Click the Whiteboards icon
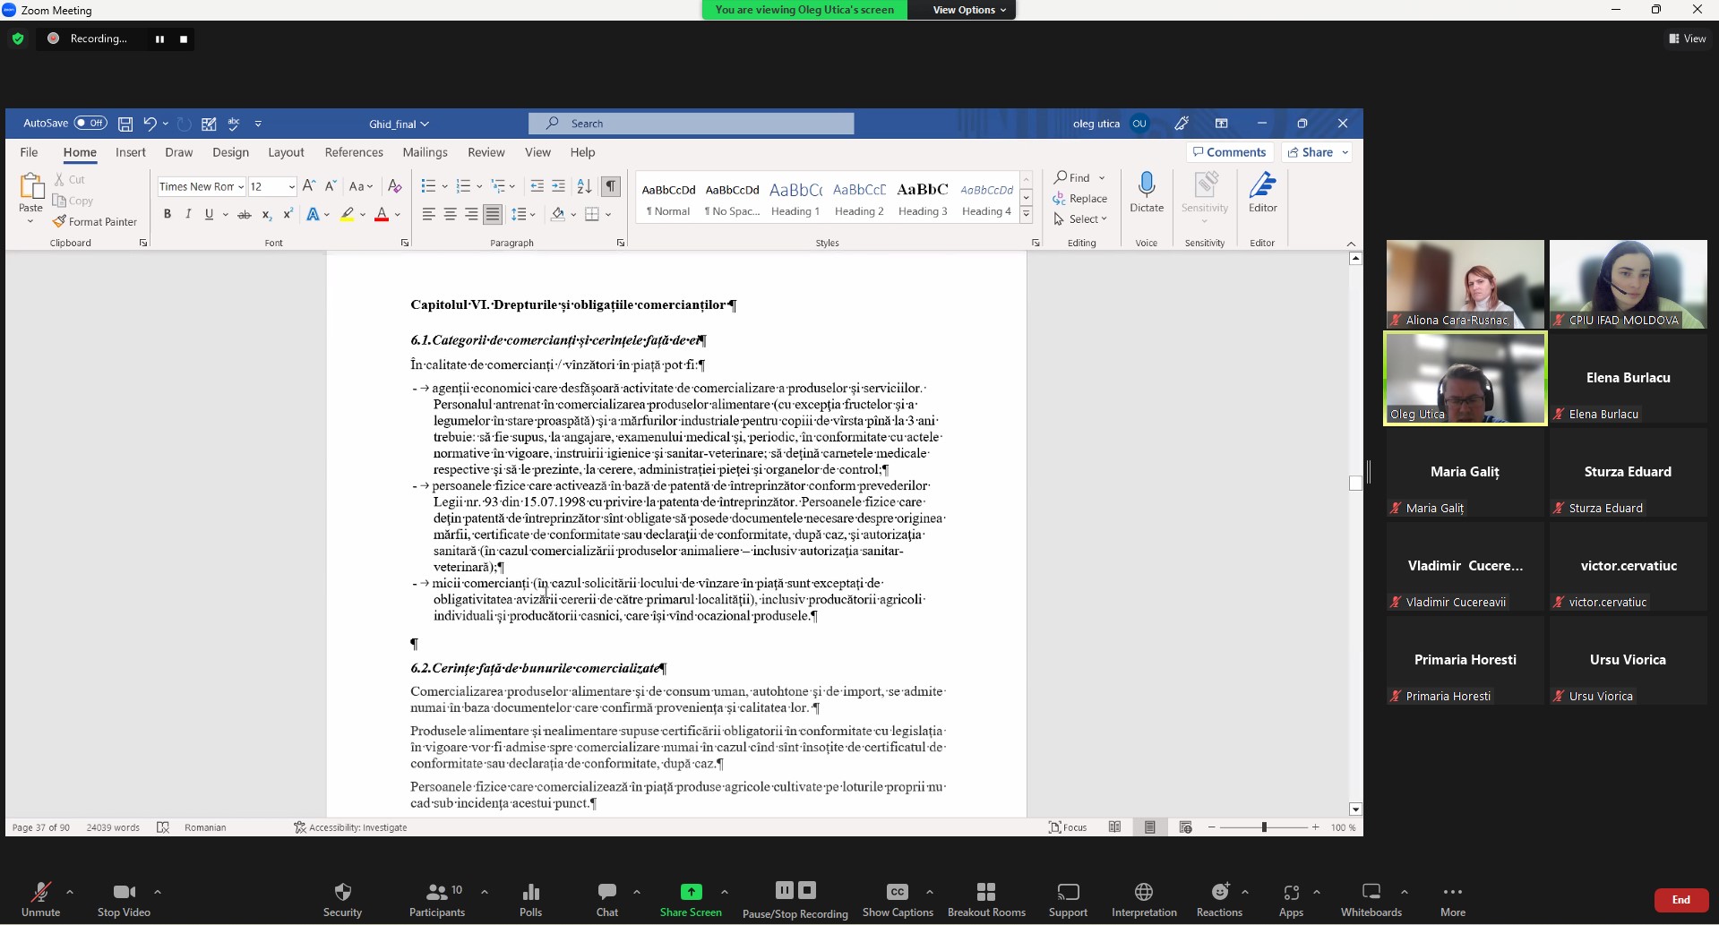Screen dimensions: 1719x925 pyautogui.click(x=1371, y=899)
